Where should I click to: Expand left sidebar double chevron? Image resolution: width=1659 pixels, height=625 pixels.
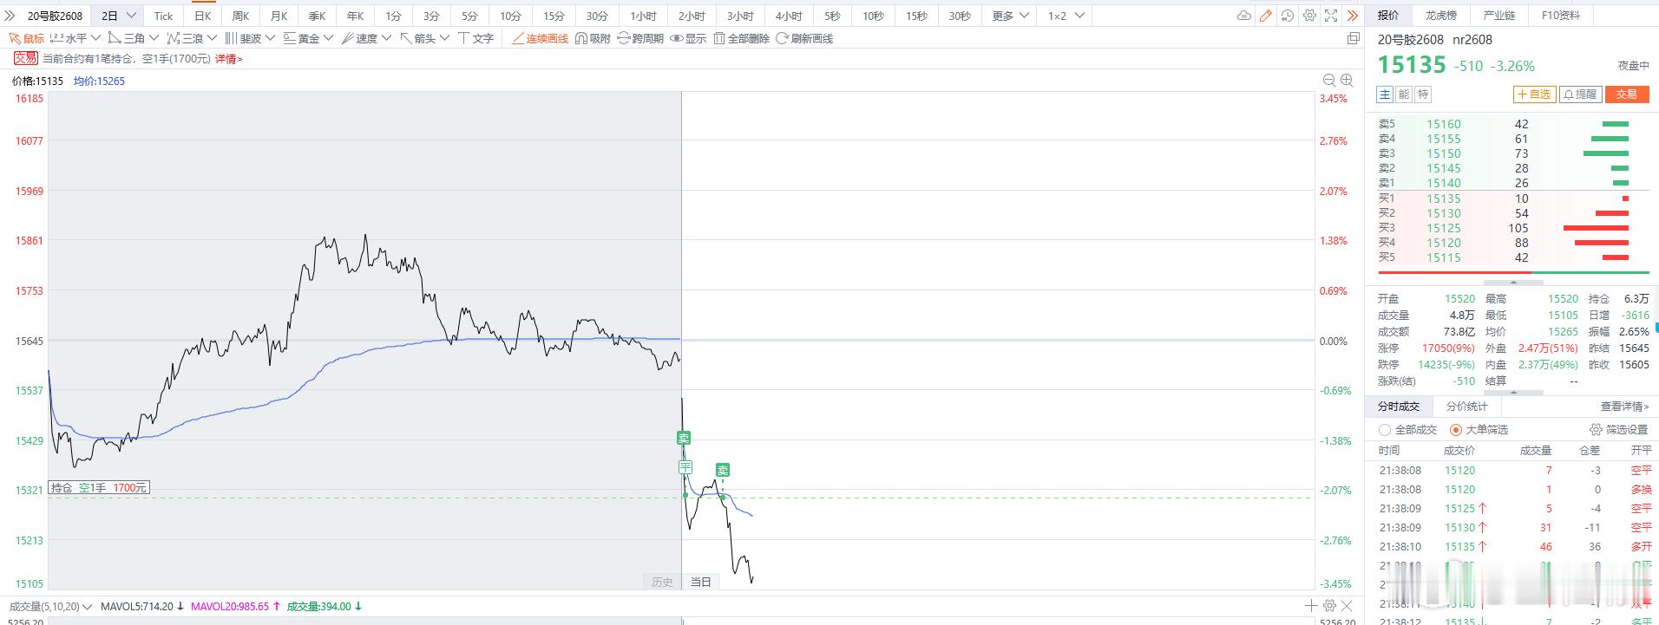10,16
